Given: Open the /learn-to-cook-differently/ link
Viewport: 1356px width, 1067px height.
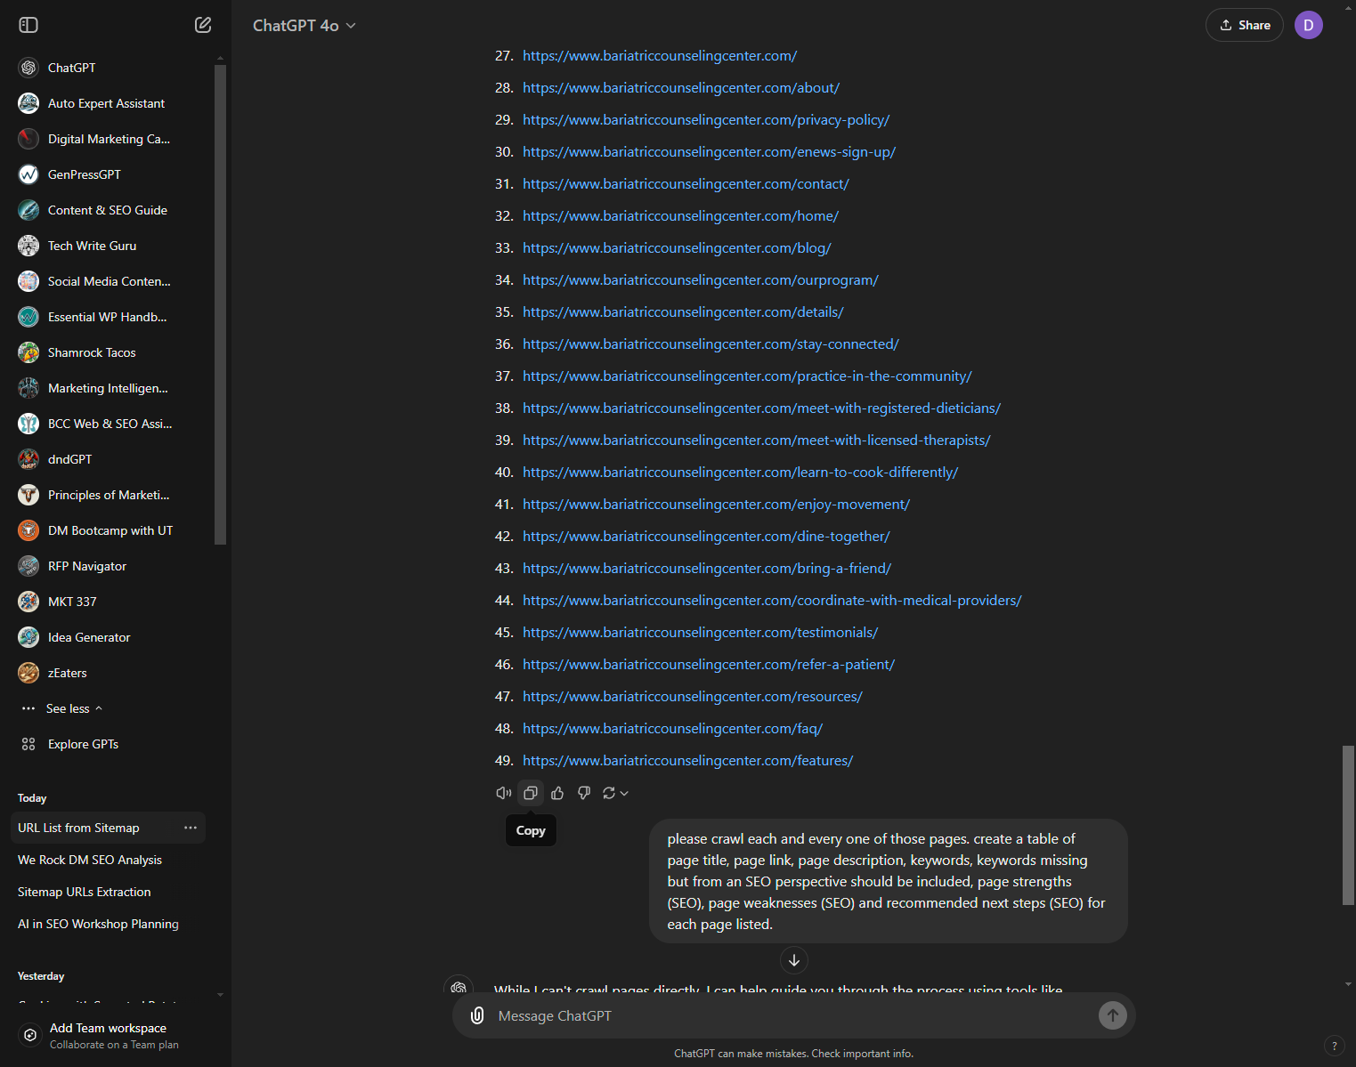Looking at the screenshot, I should point(741,473).
